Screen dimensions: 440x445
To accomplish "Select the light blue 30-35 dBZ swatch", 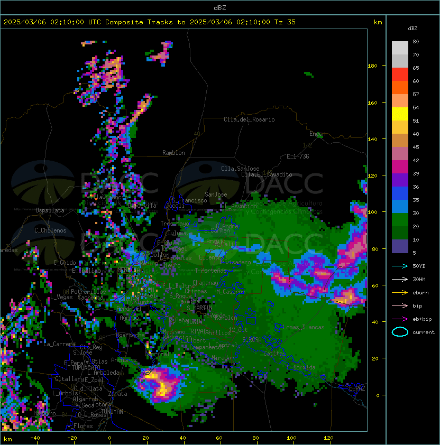I will pyautogui.click(x=400, y=206).
